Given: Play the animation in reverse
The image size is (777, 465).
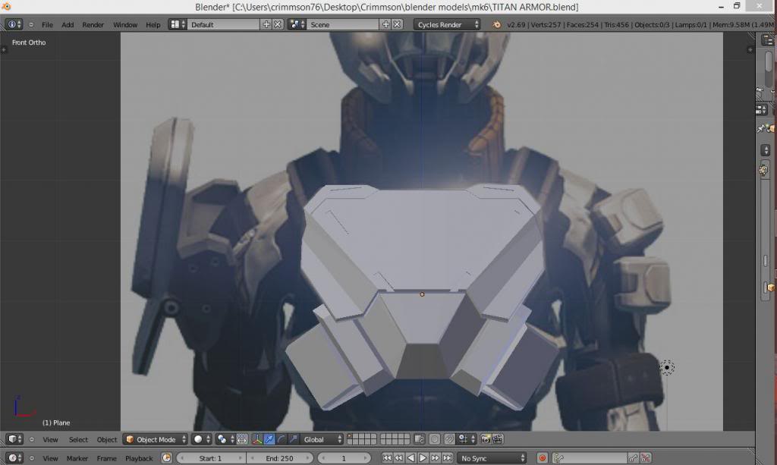Looking at the screenshot, I should 411,458.
